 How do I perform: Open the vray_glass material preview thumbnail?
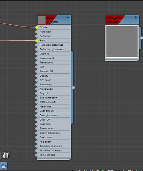point(122,41)
